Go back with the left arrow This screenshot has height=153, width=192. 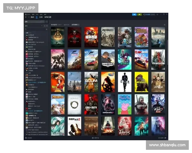coord(26,17)
